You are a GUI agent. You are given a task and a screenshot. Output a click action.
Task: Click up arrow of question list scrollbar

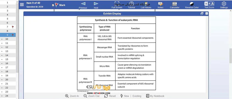(17, 2)
